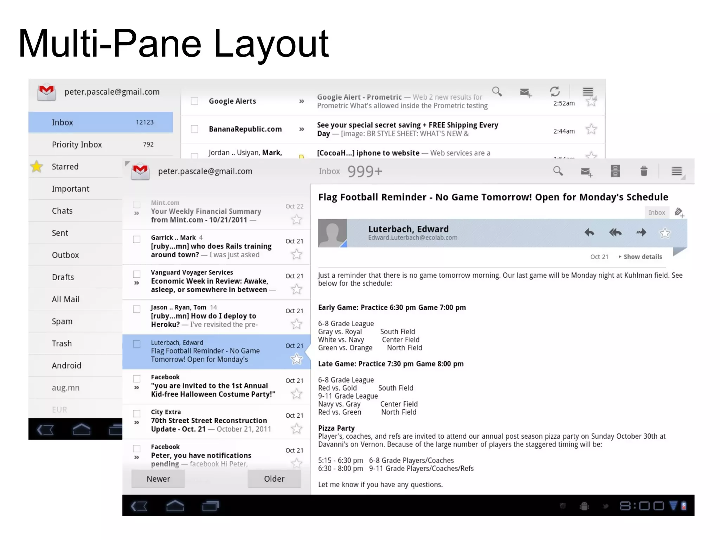
Task: Select the Google Alerts email checkbox
Action: tap(194, 101)
